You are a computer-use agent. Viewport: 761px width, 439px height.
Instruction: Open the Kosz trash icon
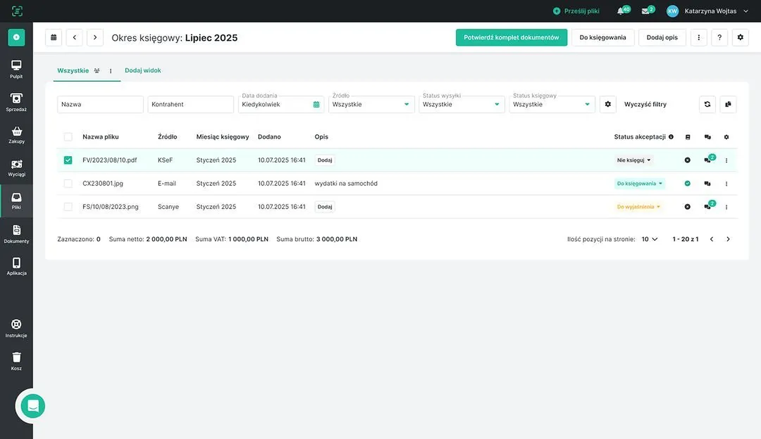pyautogui.click(x=16, y=361)
